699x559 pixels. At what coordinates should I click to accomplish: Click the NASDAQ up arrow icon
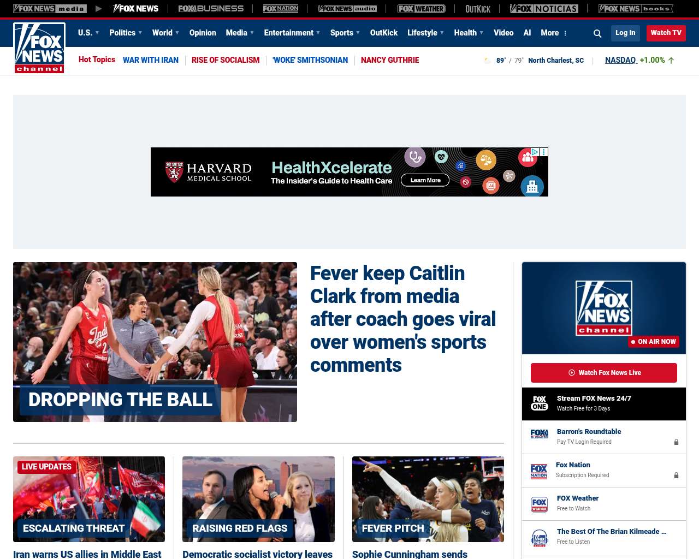coord(671,61)
